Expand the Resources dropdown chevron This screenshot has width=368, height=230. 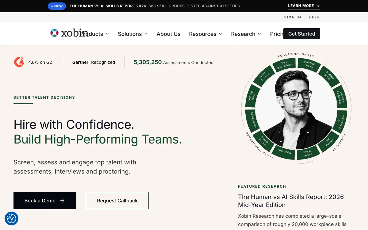point(220,34)
